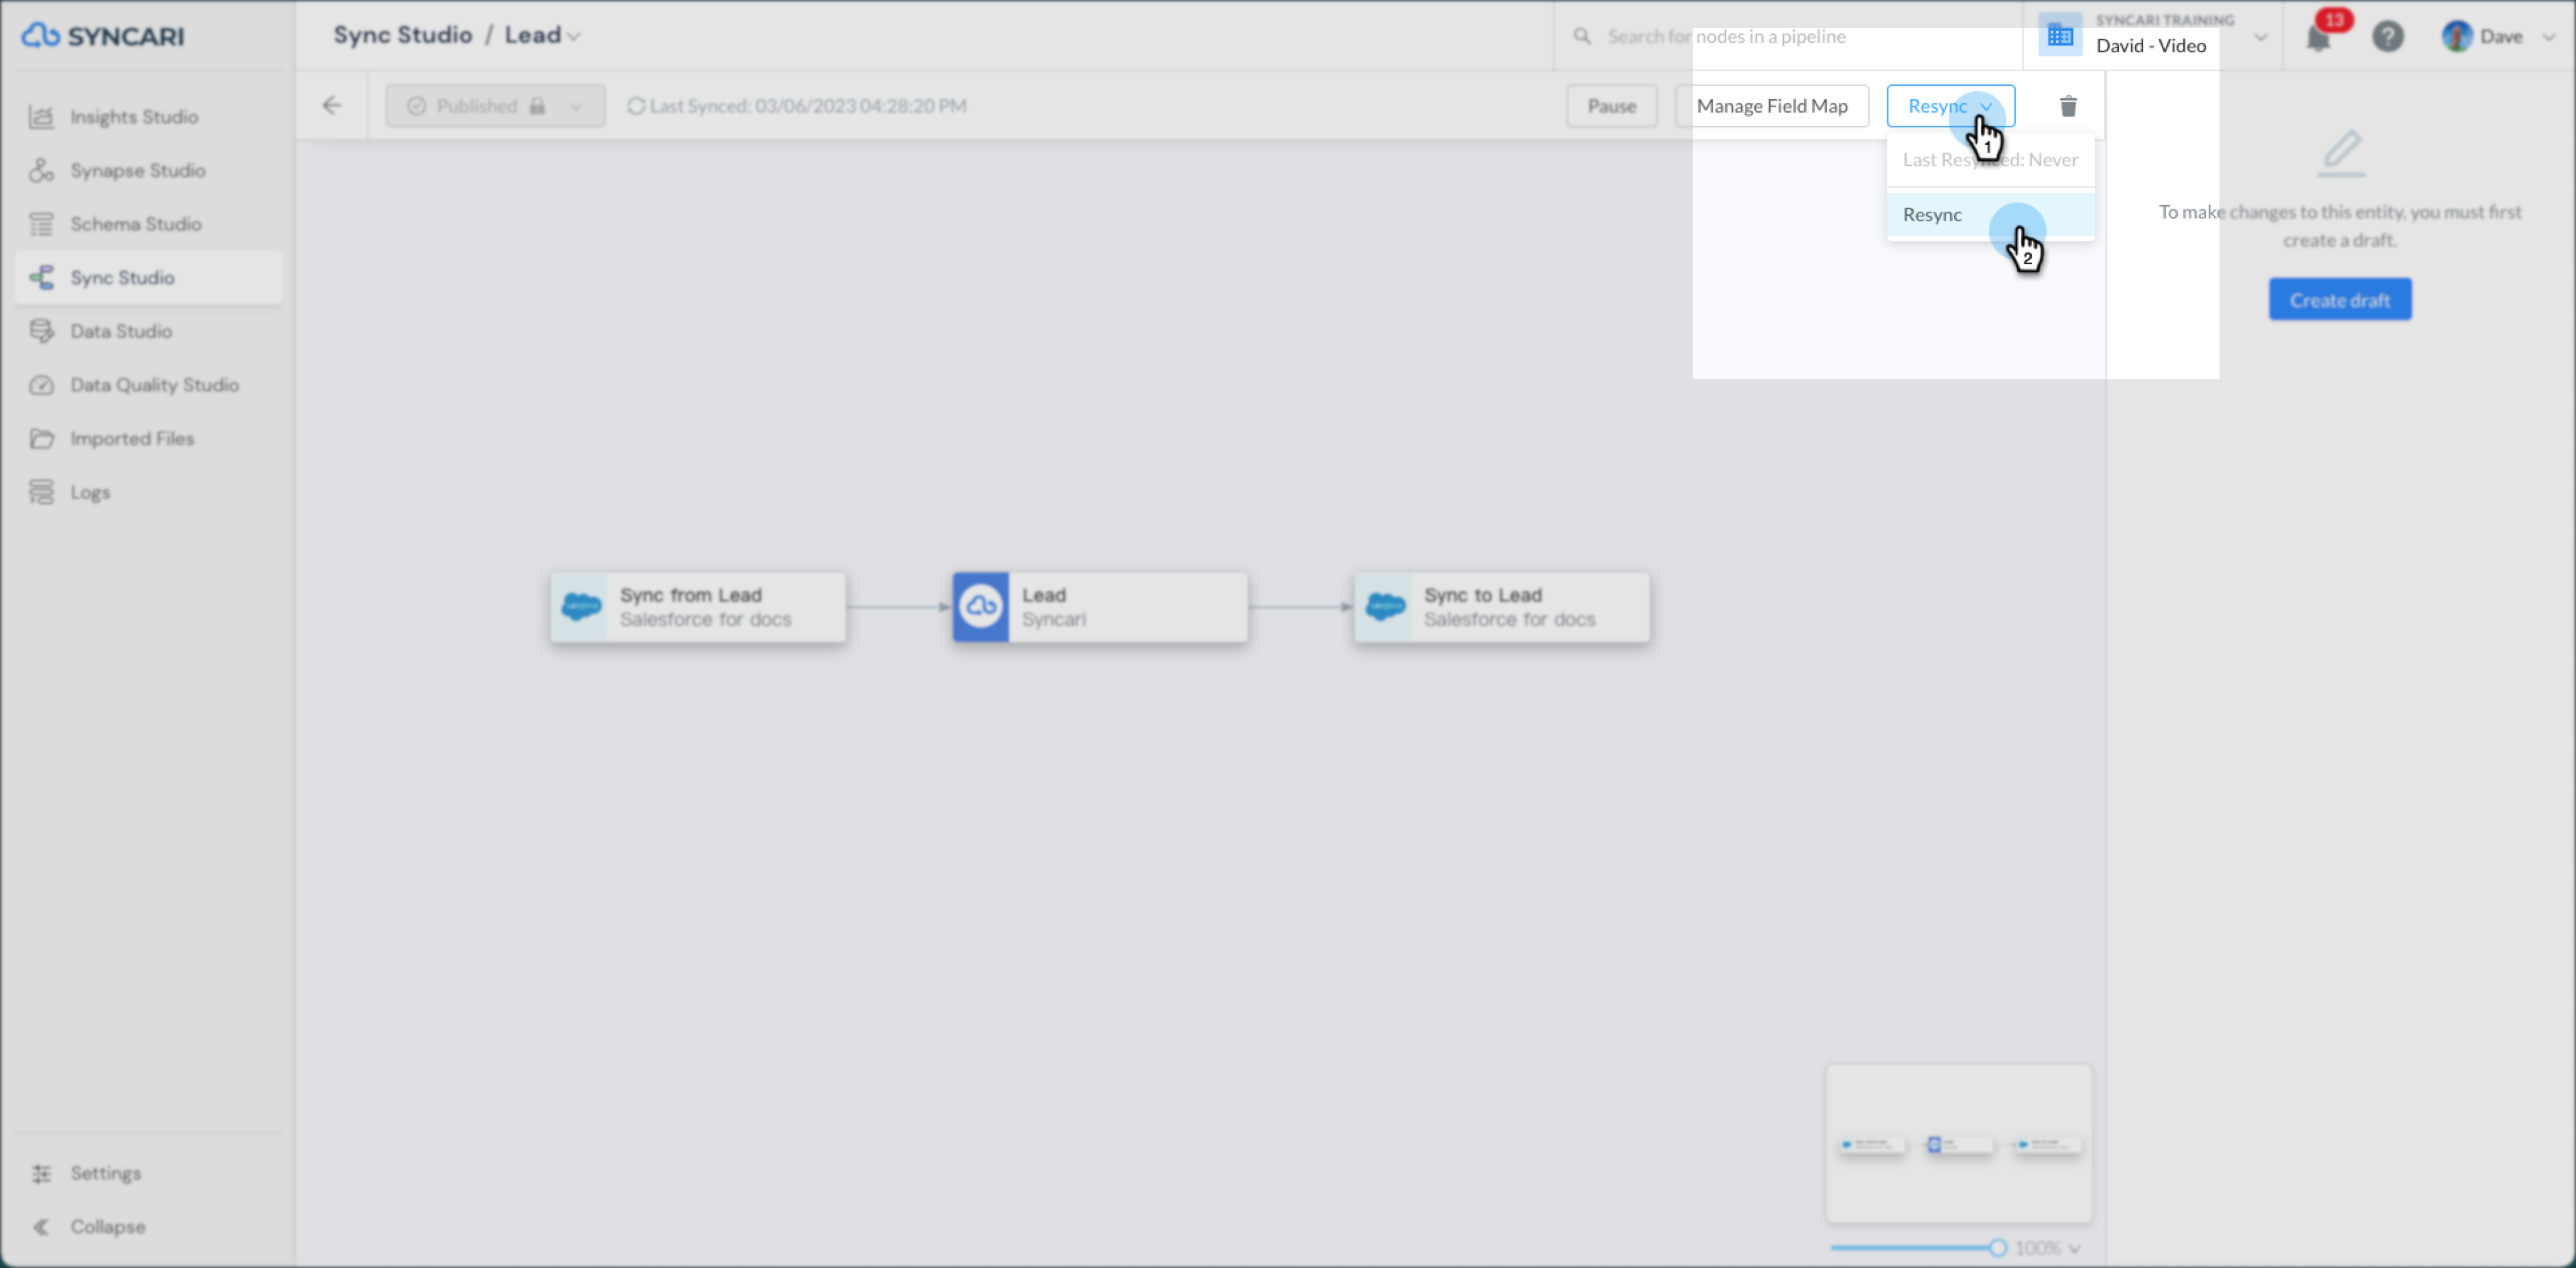
Task: Open Schema Studio from the sidebar
Action: [x=136, y=223]
